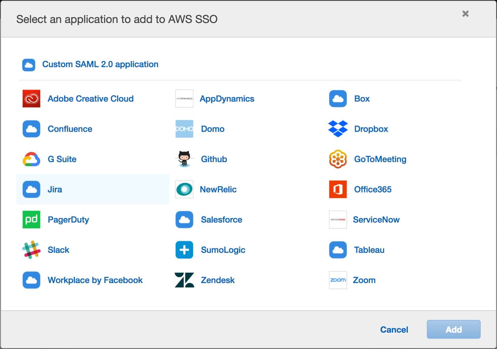Screen dimensions: 497x349
Task: Pick the Office365 application name
Action: (373, 189)
